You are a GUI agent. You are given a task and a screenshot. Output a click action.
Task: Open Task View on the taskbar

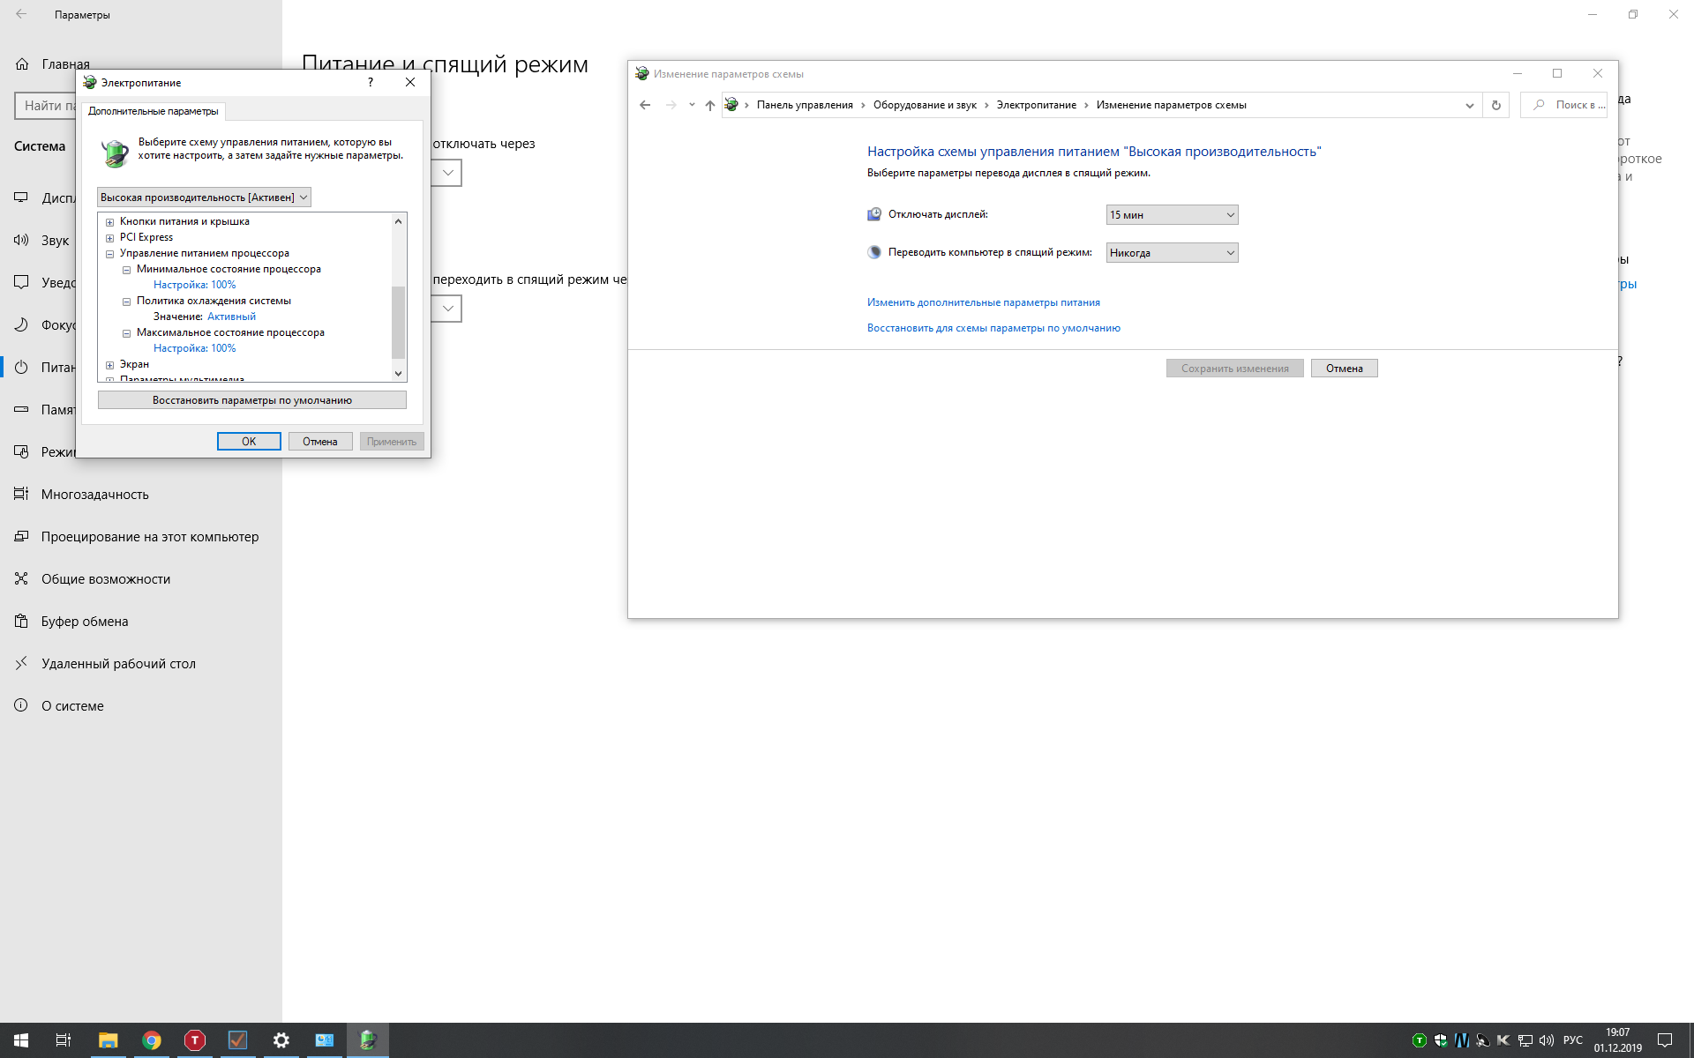pos(64,1040)
